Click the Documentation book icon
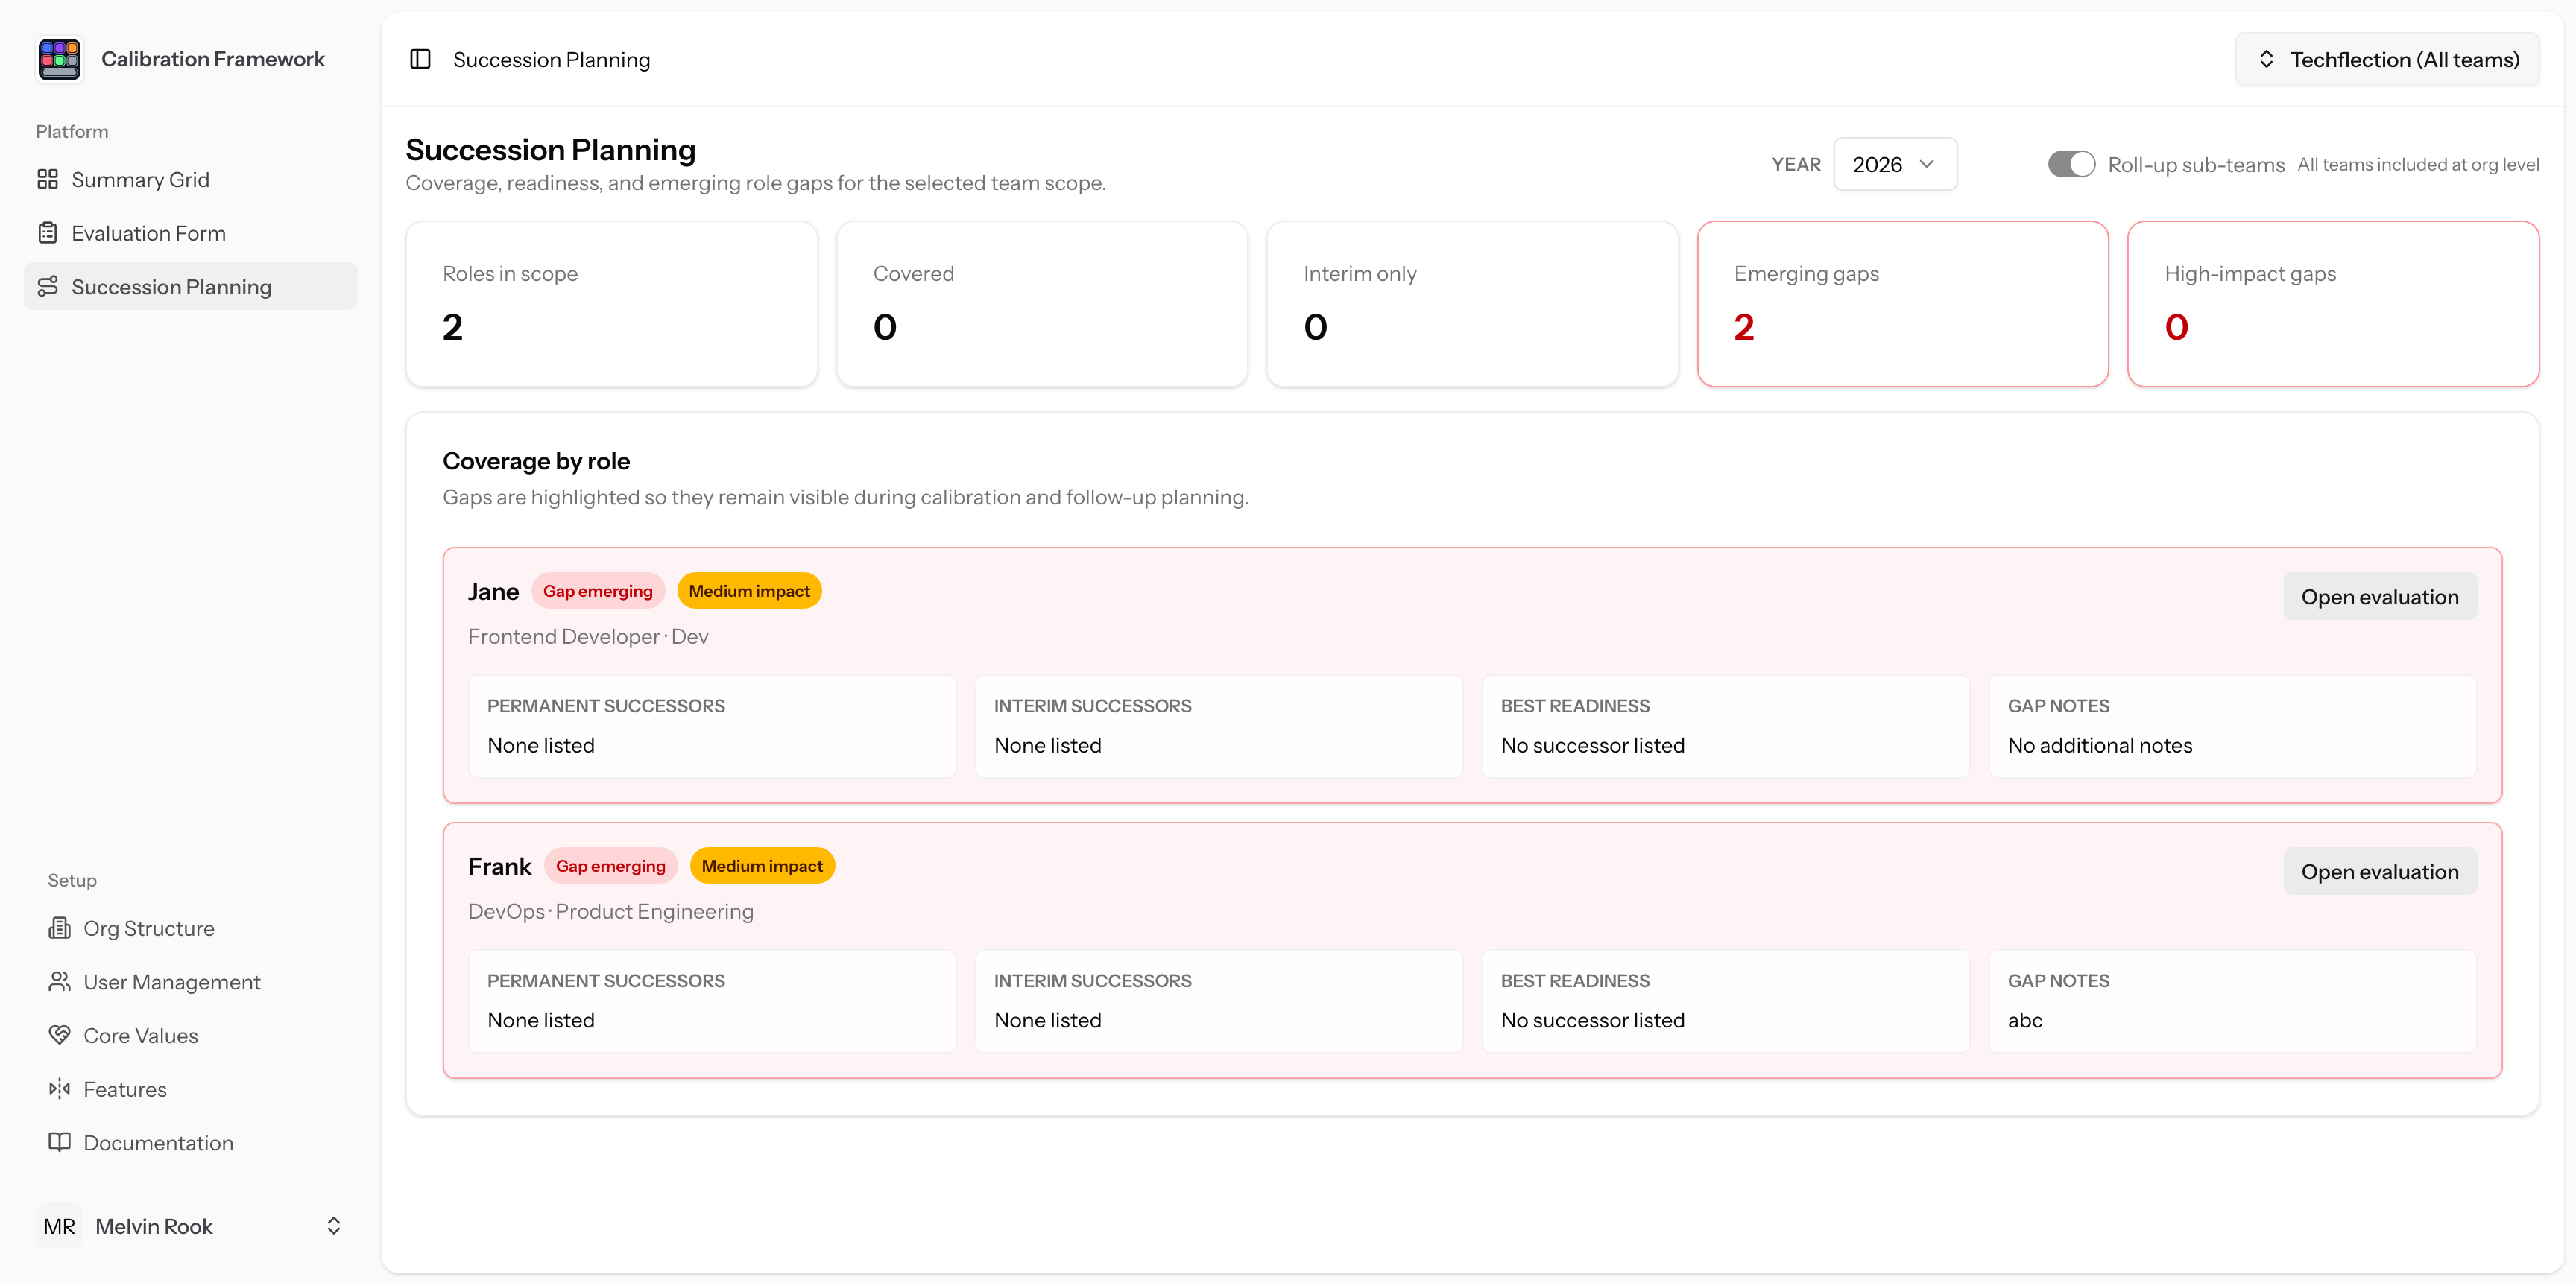 click(x=59, y=1142)
